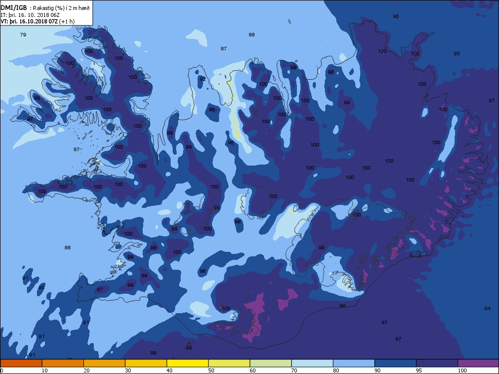Select the dark blue 90–95 legend swatch

click(x=396, y=363)
